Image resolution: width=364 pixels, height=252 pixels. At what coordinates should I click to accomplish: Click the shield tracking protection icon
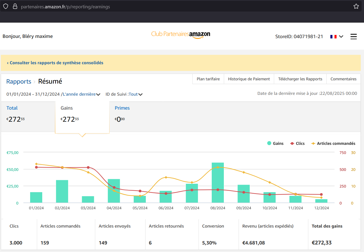(6, 6)
